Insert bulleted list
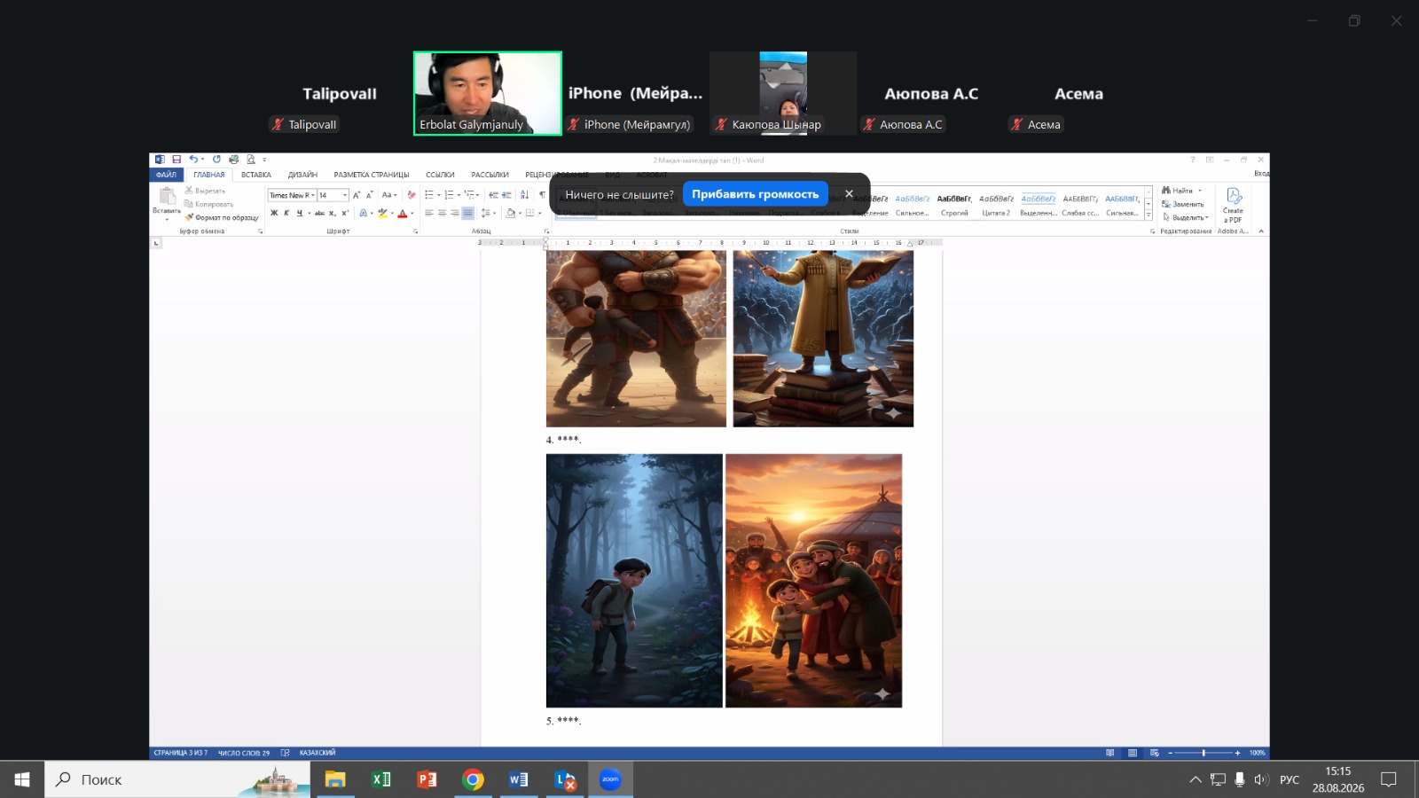1419x798 pixels. coord(429,195)
